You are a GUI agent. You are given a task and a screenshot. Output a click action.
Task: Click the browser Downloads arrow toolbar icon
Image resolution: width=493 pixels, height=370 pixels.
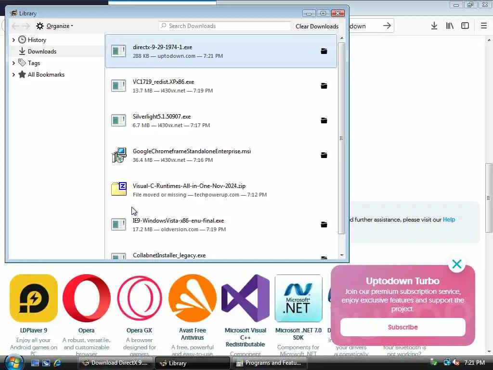click(434, 26)
